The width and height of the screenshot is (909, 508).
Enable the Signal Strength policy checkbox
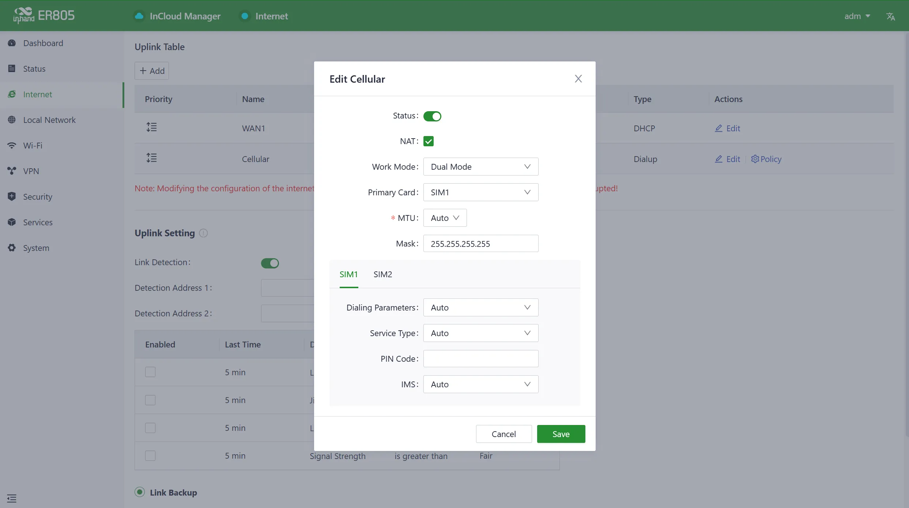coord(150,456)
